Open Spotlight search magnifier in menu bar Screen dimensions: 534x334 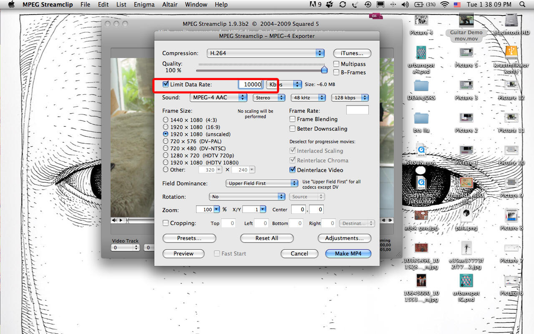(x=522, y=5)
